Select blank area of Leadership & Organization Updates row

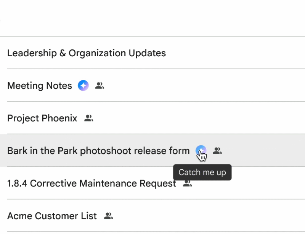[x=236, y=53]
